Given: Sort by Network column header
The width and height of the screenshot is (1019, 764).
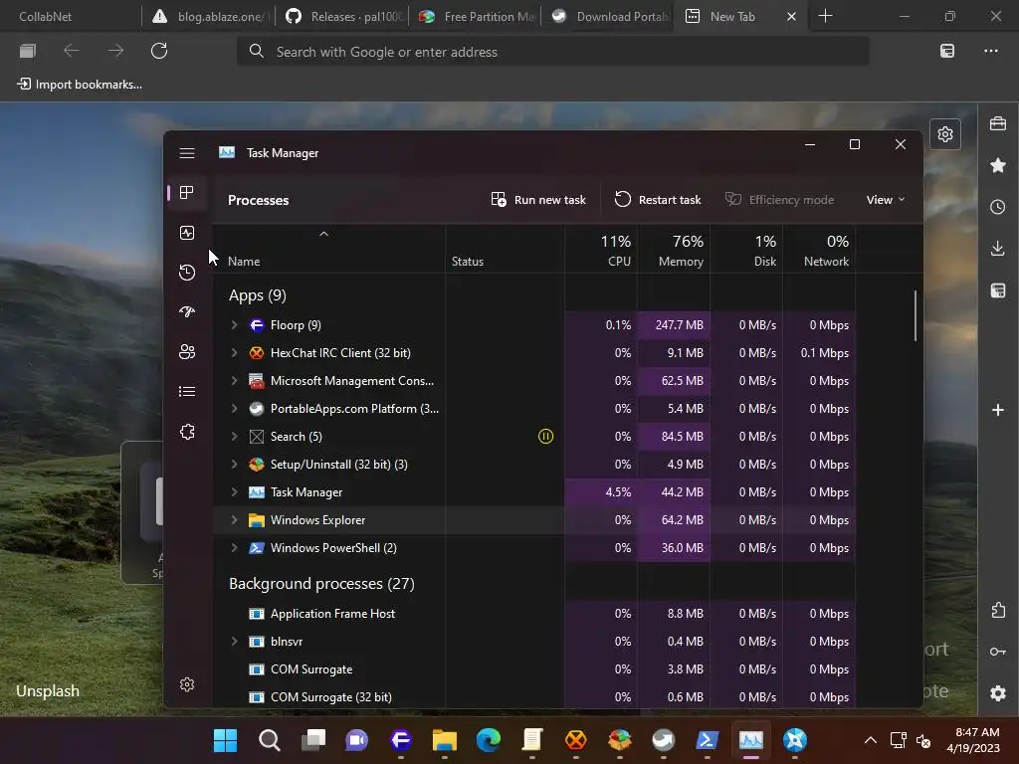Looking at the screenshot, I should 819,249.
